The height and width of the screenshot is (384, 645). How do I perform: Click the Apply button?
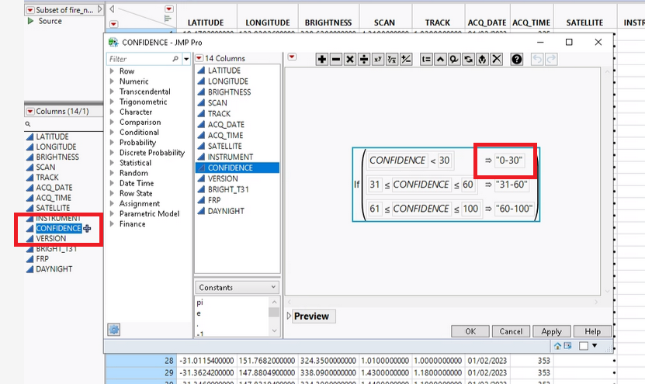[x=551, y=331]
